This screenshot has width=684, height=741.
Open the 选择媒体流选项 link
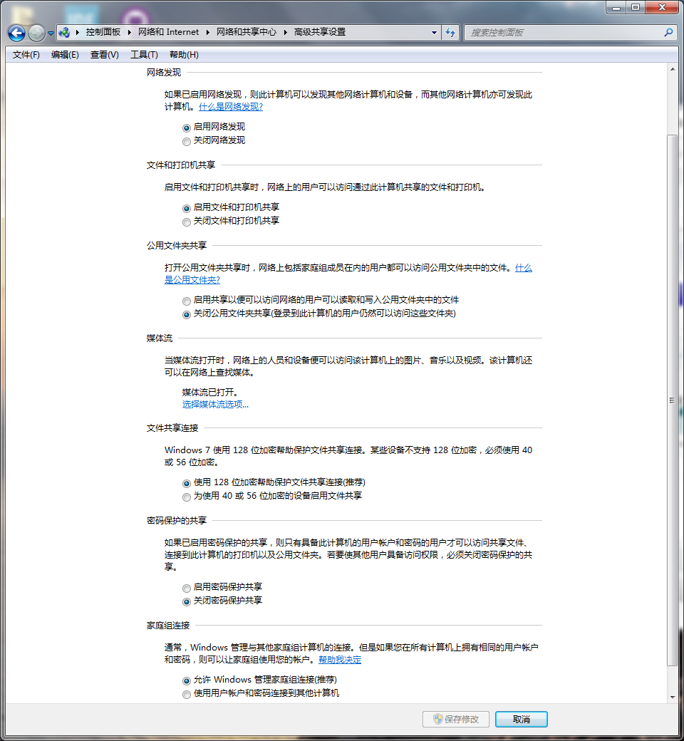point(215,405)
